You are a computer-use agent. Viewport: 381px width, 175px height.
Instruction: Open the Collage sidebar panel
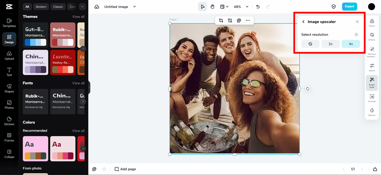pyautogui.click(x=9, y=154)
